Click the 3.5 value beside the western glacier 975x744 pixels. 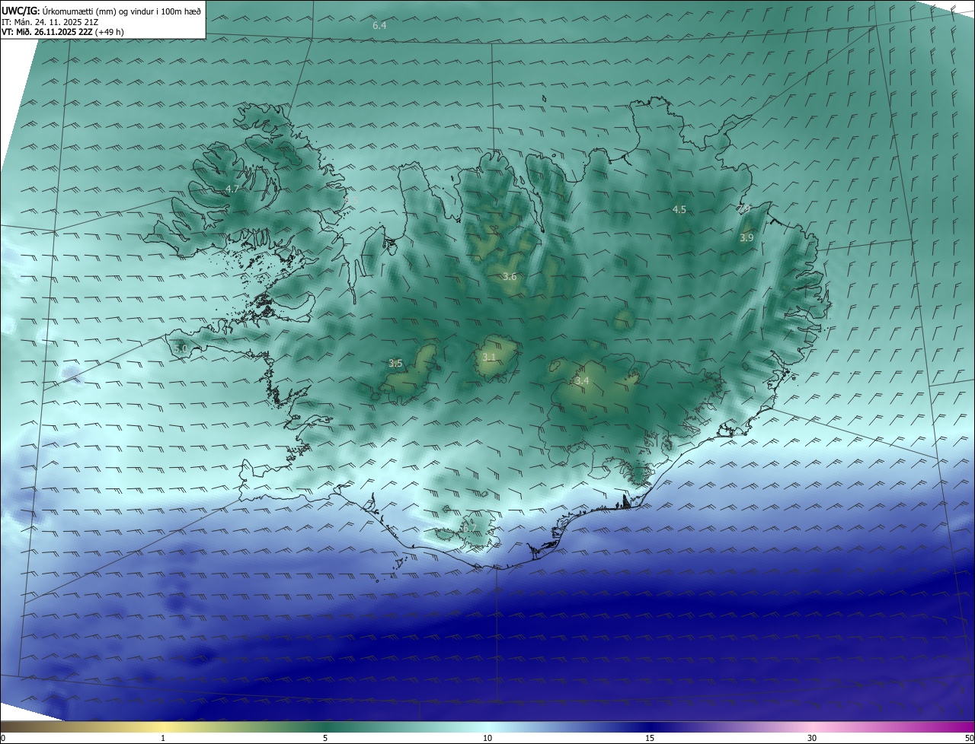coord(395,364)
